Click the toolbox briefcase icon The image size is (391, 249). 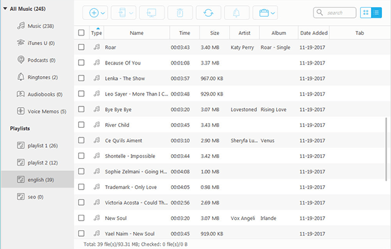coord(264,13)
